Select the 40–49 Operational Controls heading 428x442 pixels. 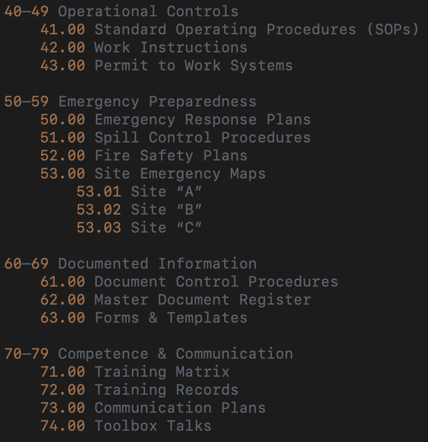(121, 11)
